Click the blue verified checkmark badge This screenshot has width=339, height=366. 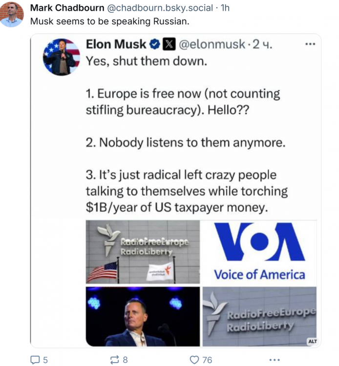click(154, 44)
